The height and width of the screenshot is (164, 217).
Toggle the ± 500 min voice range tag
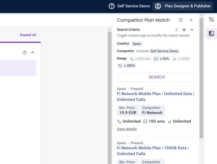tap(140, 59)
